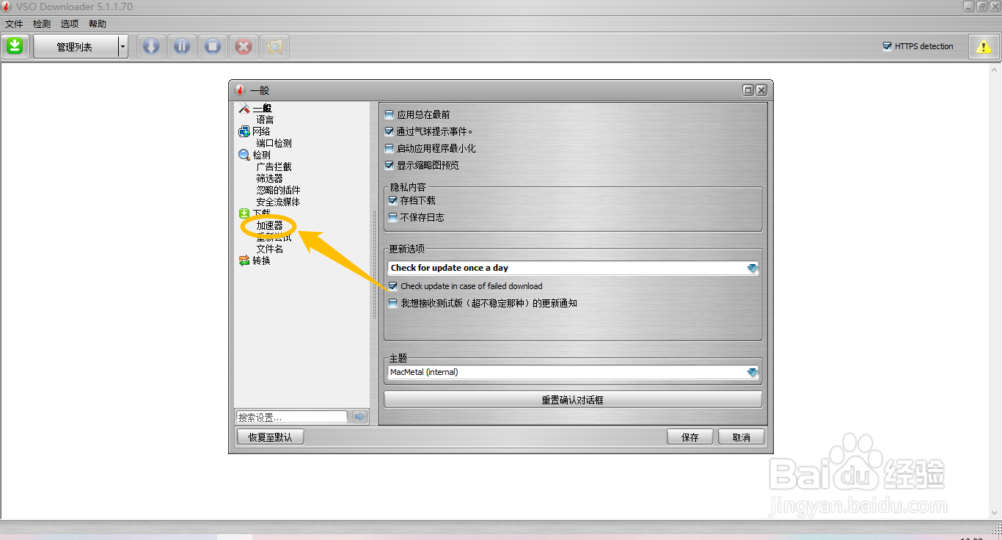Screen dimensions: 1002x540
Task: Open the 检测 menu in menu bar
Action: click(42, 24)
